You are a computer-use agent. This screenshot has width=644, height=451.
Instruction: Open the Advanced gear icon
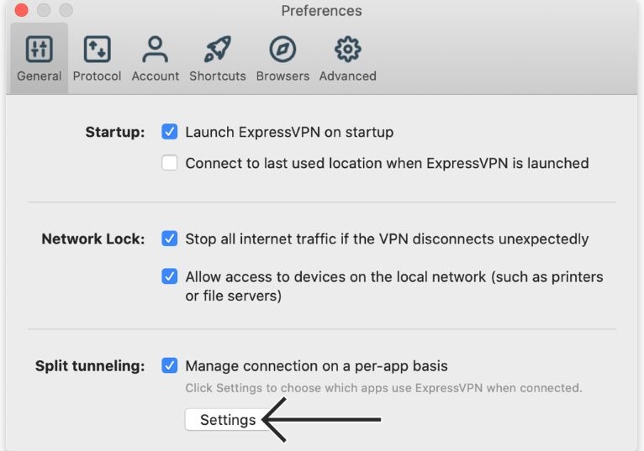[347, 50]
